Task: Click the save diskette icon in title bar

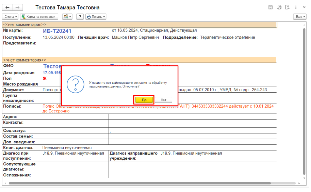Action: (x=270, y=8)
